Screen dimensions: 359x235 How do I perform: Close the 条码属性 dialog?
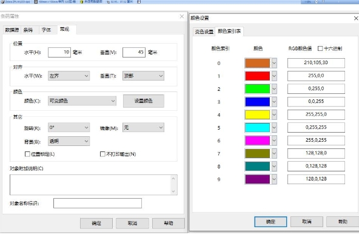coord(182,16)
